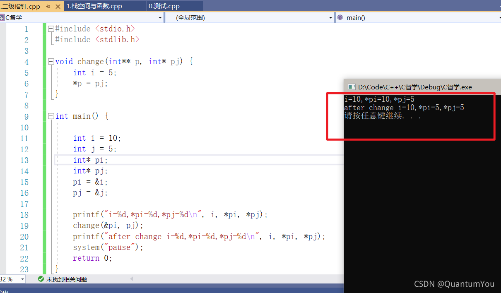Click the pj = &j; code line

pos(90,193)
